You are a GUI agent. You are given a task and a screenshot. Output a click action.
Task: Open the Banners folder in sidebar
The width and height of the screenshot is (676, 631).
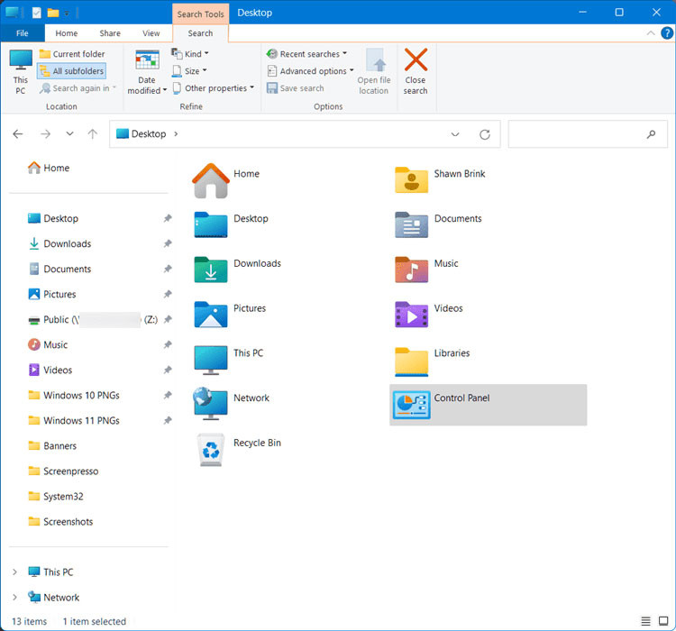(51, 445)
